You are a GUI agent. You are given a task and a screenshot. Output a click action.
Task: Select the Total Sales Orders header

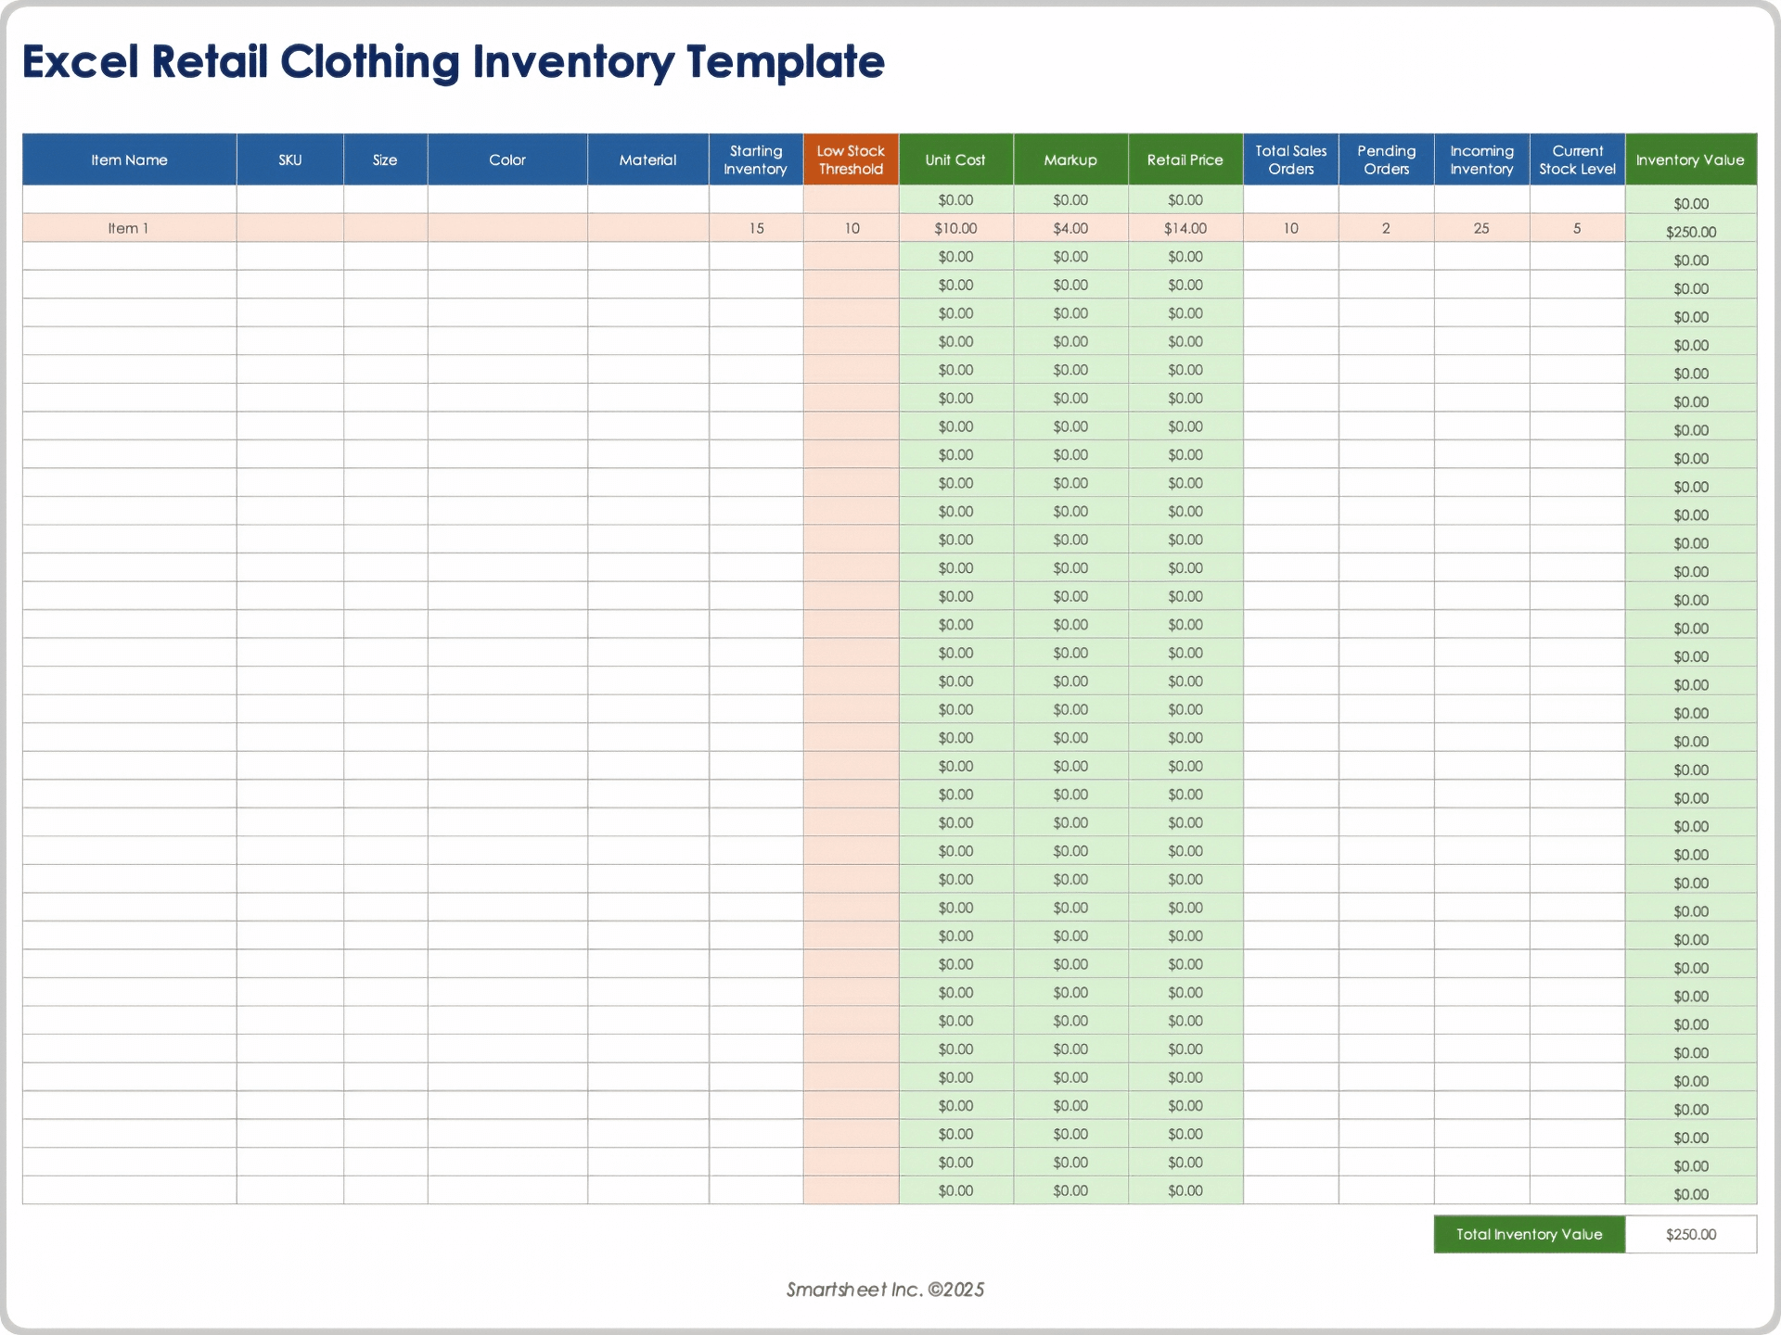1290,159
